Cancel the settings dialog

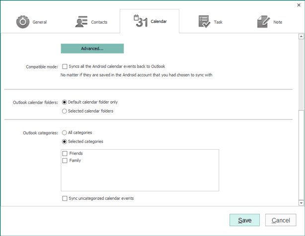280,220
